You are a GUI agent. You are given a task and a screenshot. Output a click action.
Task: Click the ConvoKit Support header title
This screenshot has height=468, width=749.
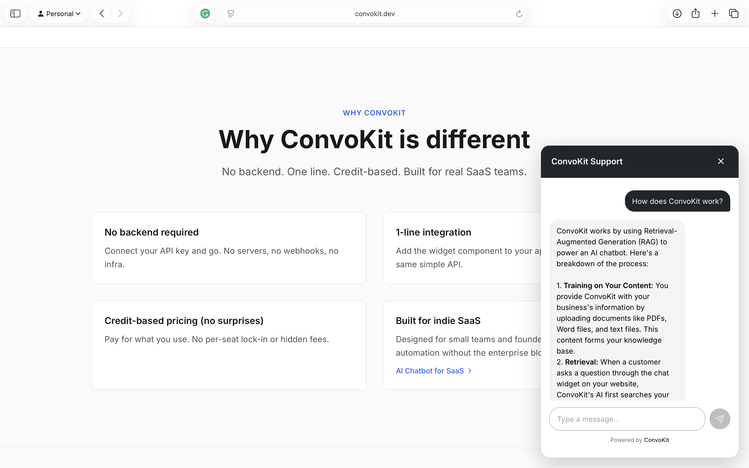(586, 161)
